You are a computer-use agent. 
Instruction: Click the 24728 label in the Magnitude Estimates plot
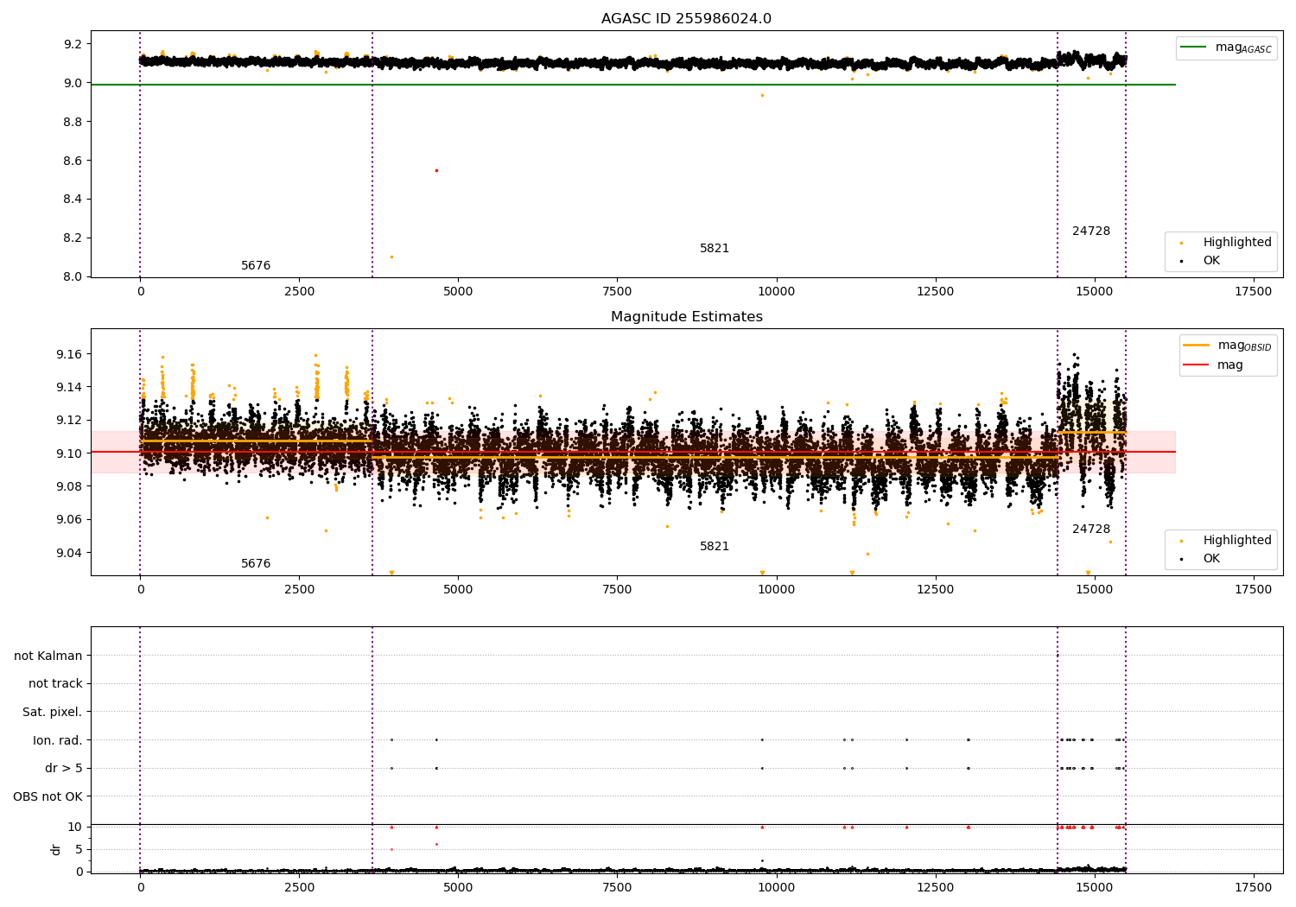[1091, 530]
